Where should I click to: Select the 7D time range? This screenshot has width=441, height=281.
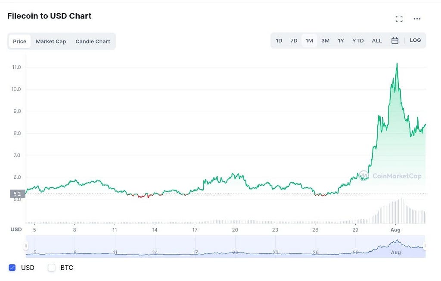[x=294, y=41]
